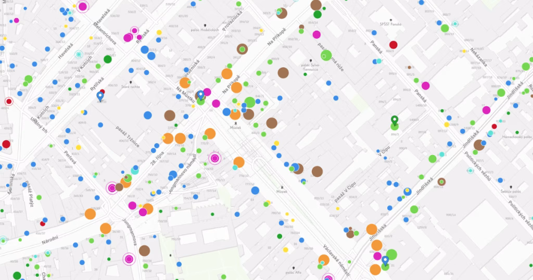Click the red dot below SPŠST Panská
533x280 pixels.
click(x=394, y=45)
